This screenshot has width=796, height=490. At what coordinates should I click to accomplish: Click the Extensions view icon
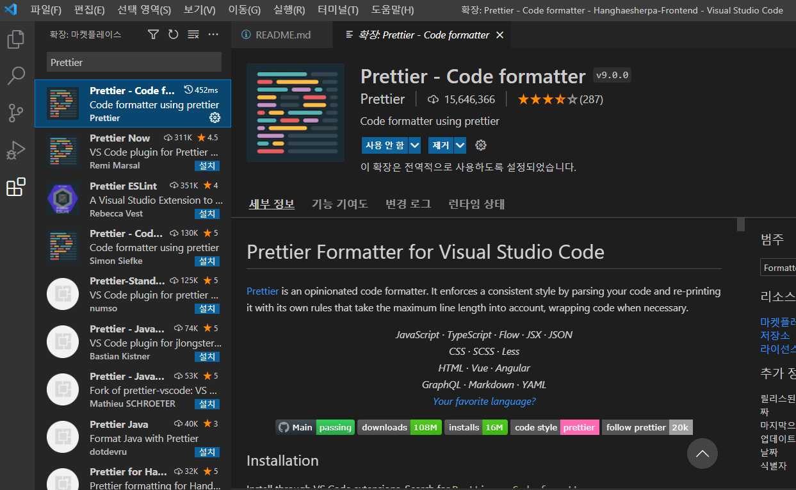point(16,188)
